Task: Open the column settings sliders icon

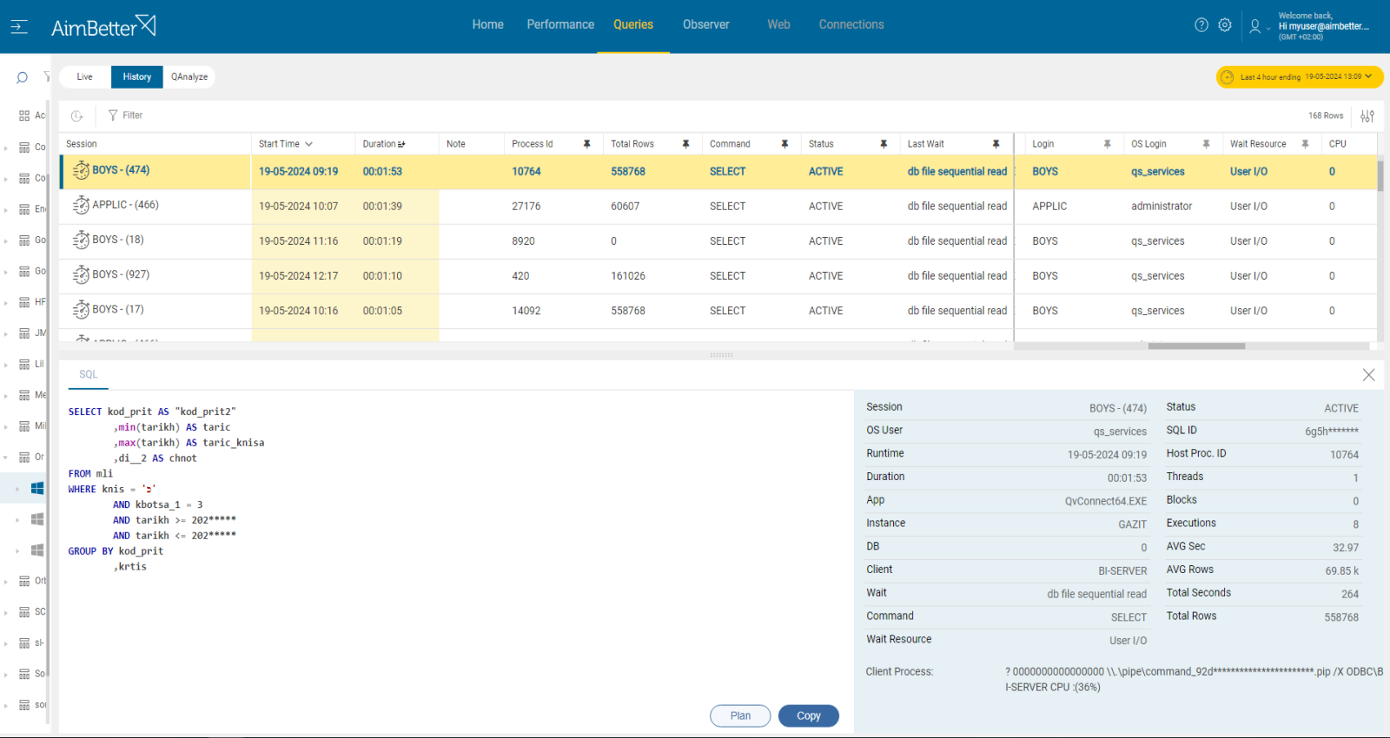Action: pyautogui.click(x=1367, y=115)
